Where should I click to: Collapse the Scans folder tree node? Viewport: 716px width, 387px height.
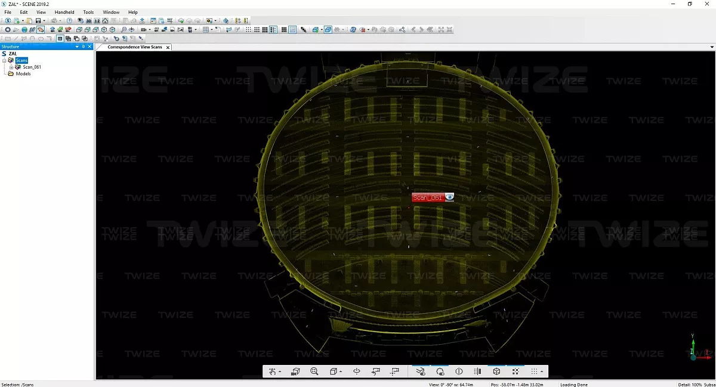click(4, 61)
